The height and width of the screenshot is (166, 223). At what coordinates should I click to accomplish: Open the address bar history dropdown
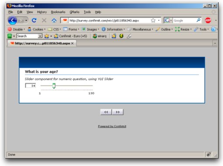(159, 21)
